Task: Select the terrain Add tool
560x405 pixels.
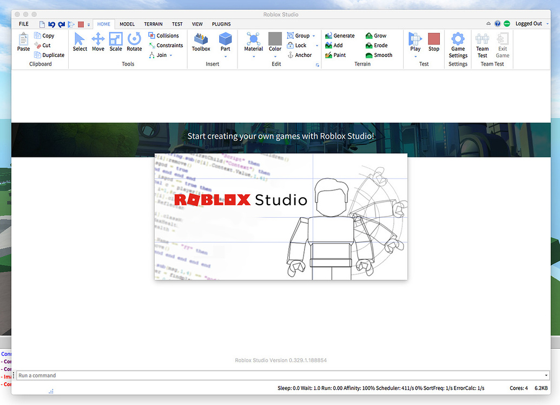Action: click(334, 45)
